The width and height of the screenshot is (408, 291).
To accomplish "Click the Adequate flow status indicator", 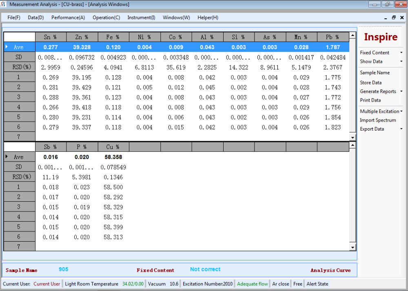I will point(253,284).
